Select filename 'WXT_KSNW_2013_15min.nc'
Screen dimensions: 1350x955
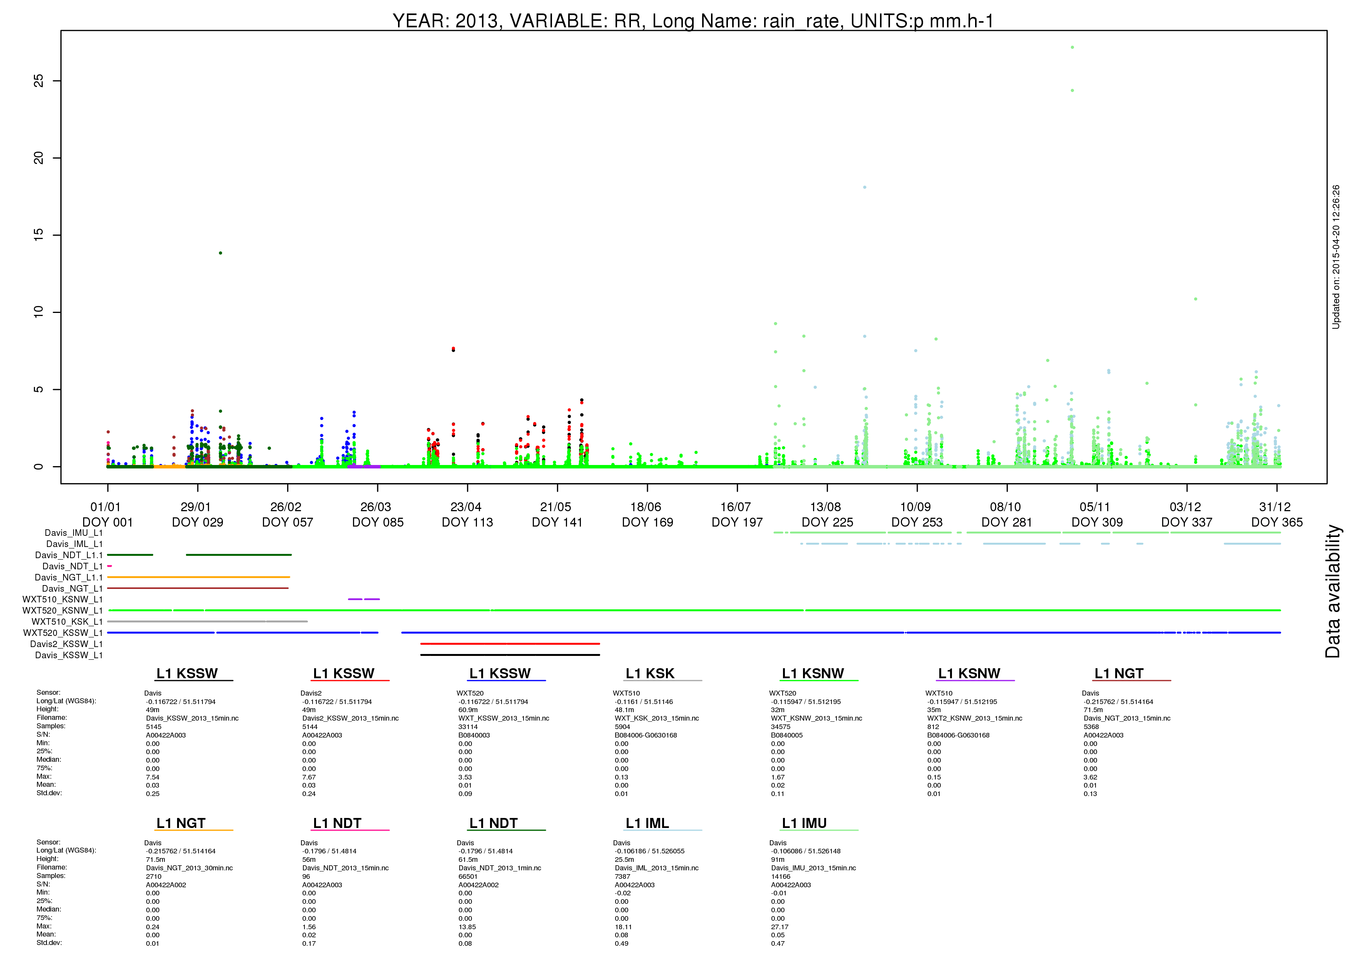point(817,719)
